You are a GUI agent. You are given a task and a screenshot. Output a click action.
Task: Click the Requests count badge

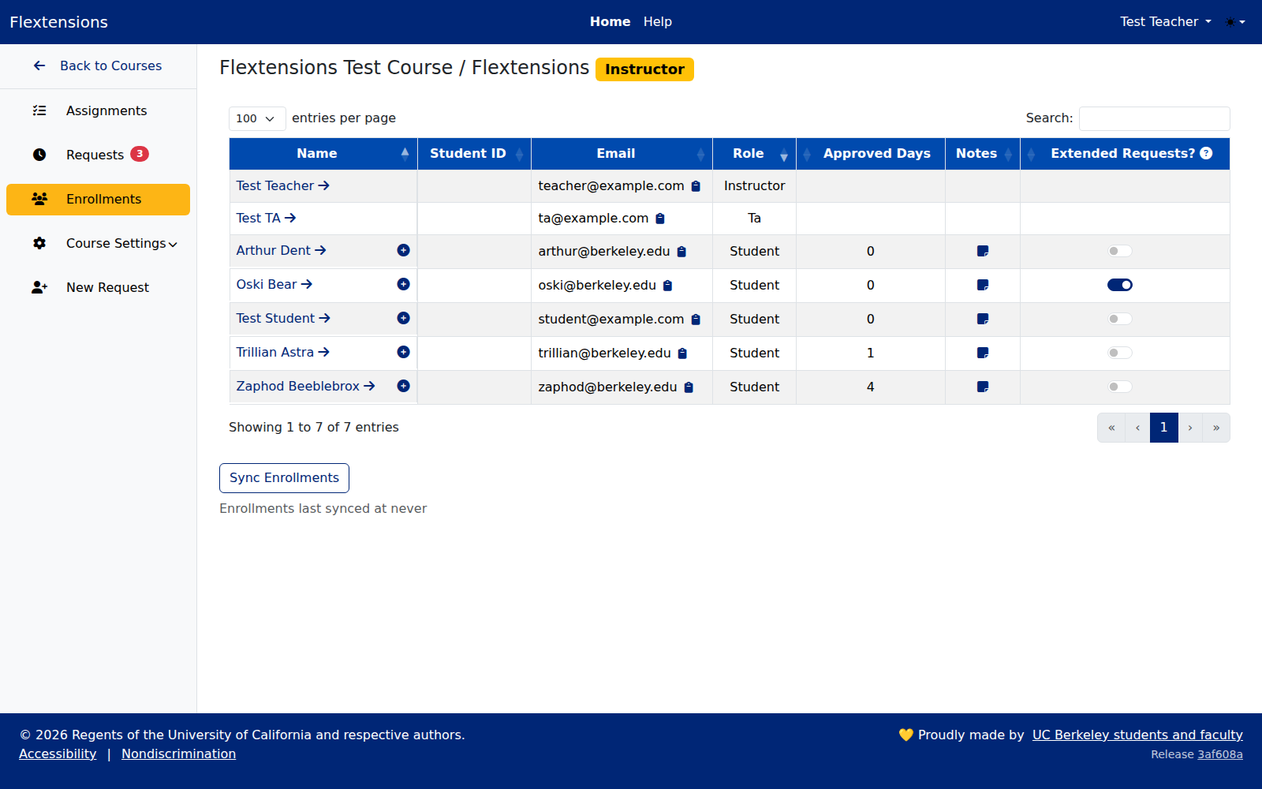(140, 154)
